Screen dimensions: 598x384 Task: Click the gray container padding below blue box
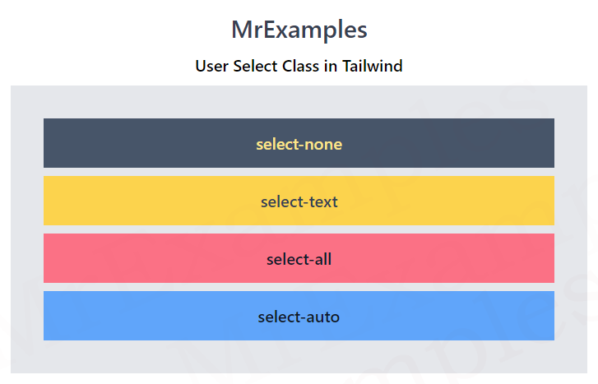click(299, 357)
